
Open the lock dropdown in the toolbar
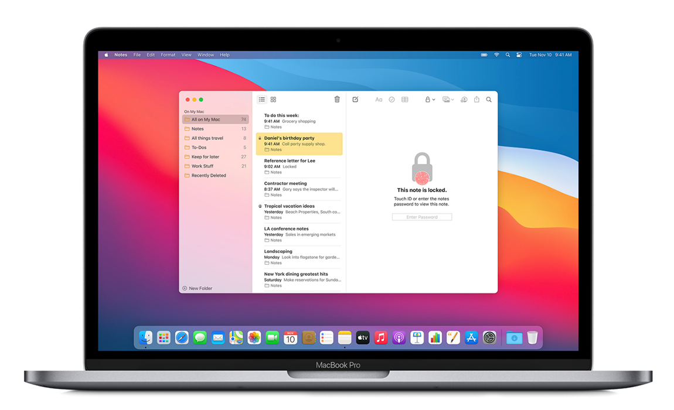pos(430,100)
